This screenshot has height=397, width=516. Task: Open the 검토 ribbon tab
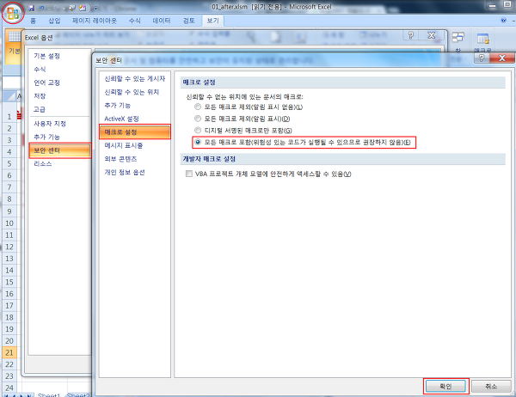tap(188, 21)
